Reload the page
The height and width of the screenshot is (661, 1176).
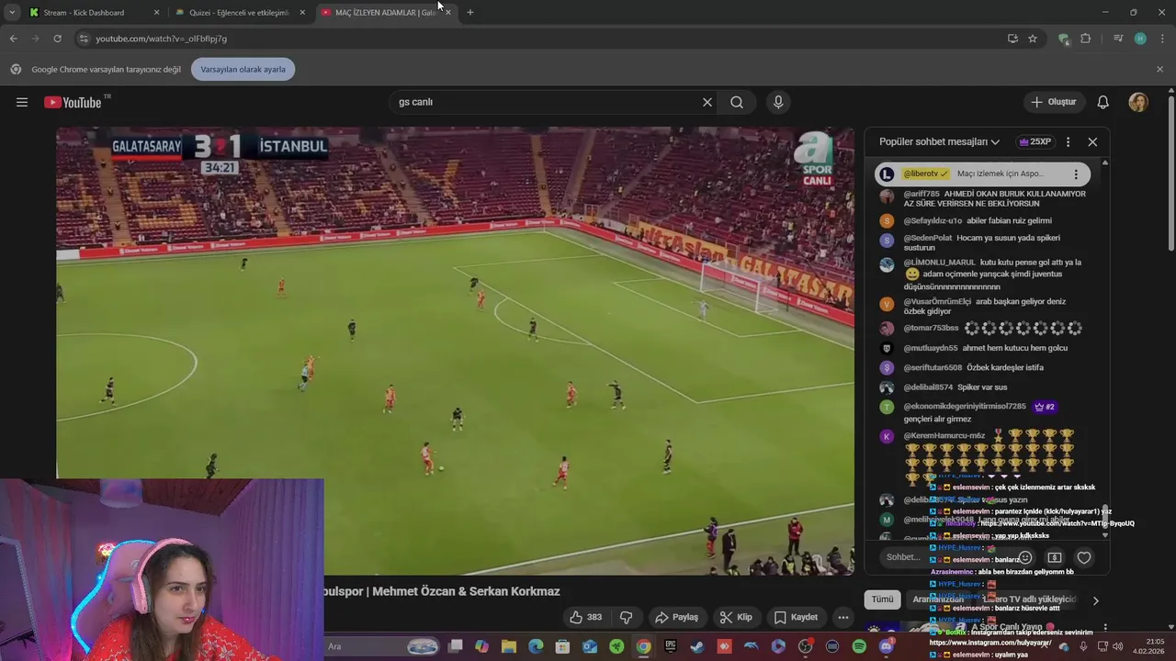(57, 39)
